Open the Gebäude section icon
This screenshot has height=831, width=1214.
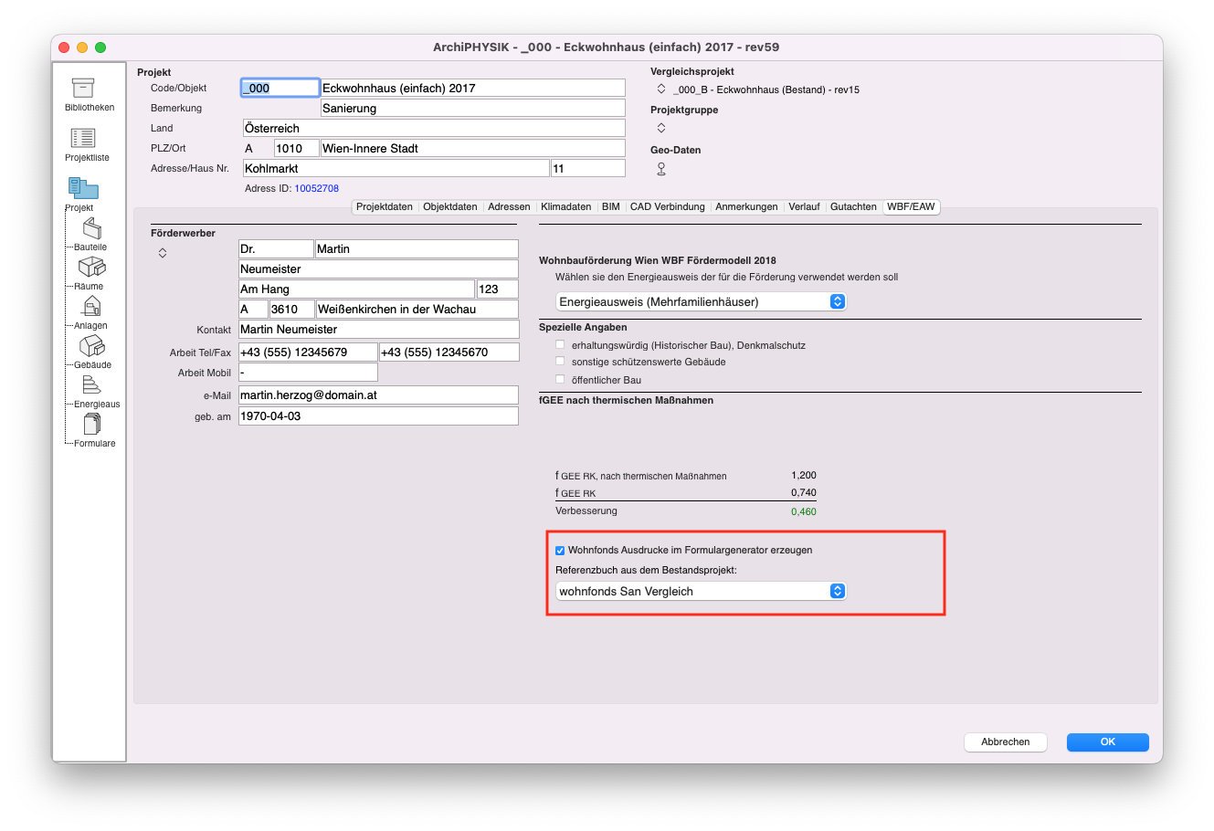pos(92,346)
